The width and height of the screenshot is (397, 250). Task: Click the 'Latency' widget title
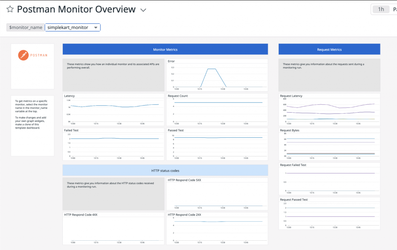(x=69, y=96)
